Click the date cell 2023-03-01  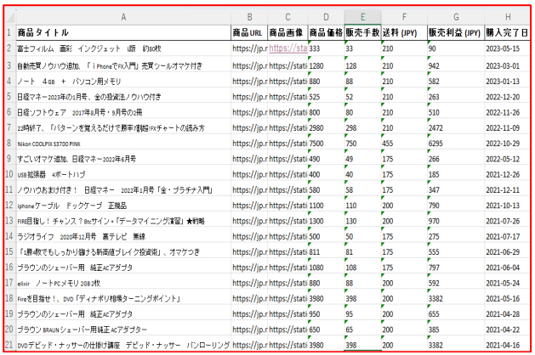click(508, 65)
